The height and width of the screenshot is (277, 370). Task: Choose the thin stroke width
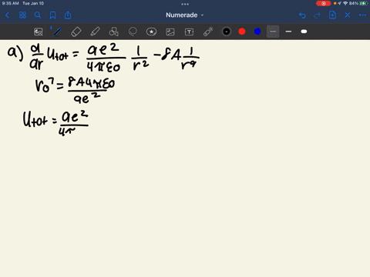coord(273,32)
